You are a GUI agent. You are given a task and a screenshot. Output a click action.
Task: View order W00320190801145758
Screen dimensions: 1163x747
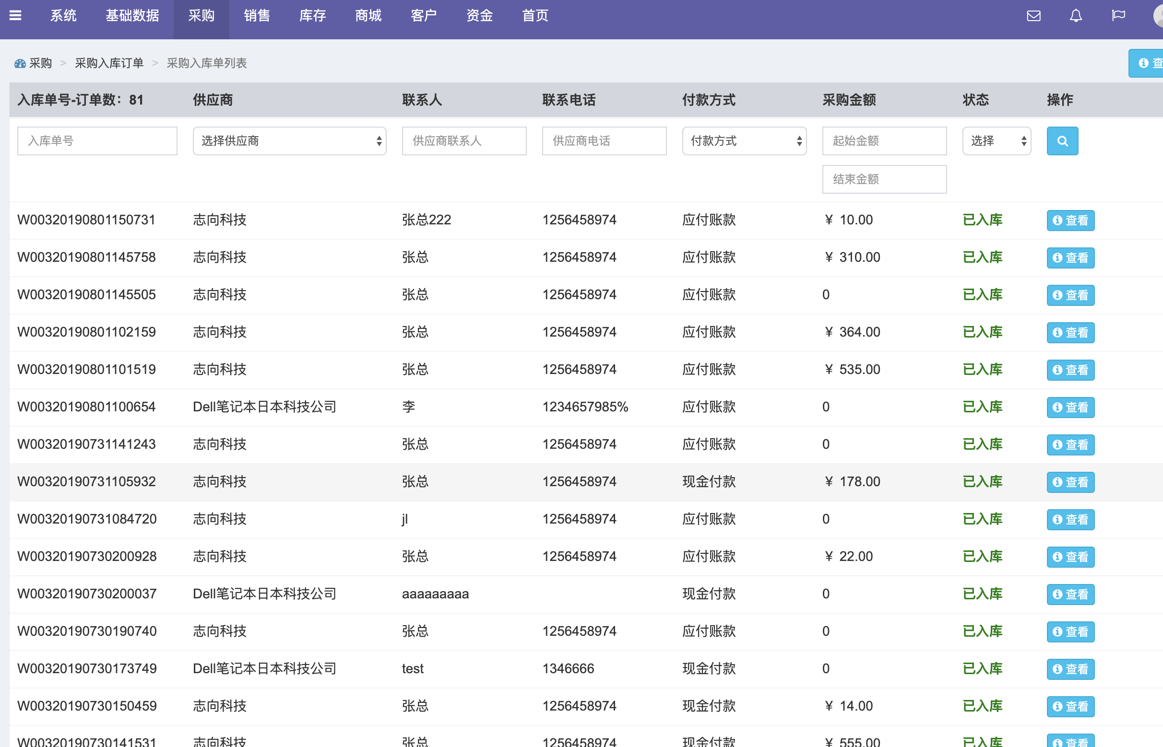click(1071, 258)
